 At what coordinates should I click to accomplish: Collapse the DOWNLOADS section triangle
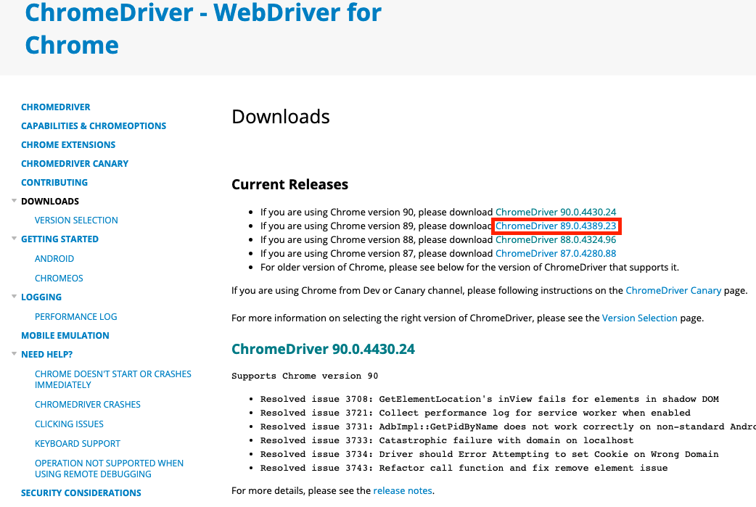click(x=14, y=200)
